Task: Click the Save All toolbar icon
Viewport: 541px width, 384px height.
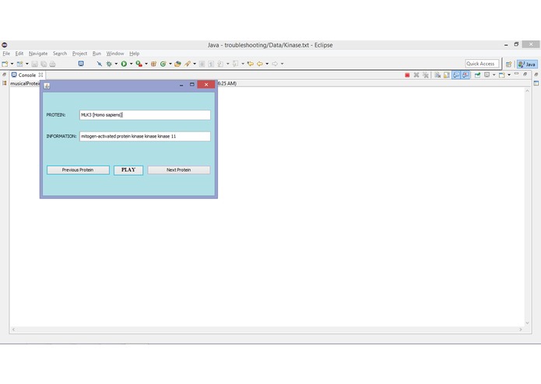Action: [44, 64]
